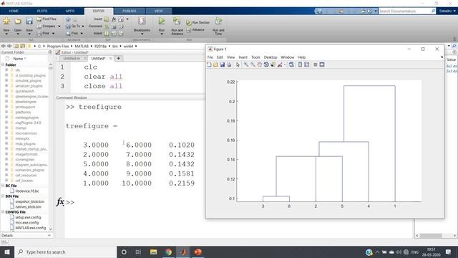Click the New file icon in the ribbon

point(6,21)
